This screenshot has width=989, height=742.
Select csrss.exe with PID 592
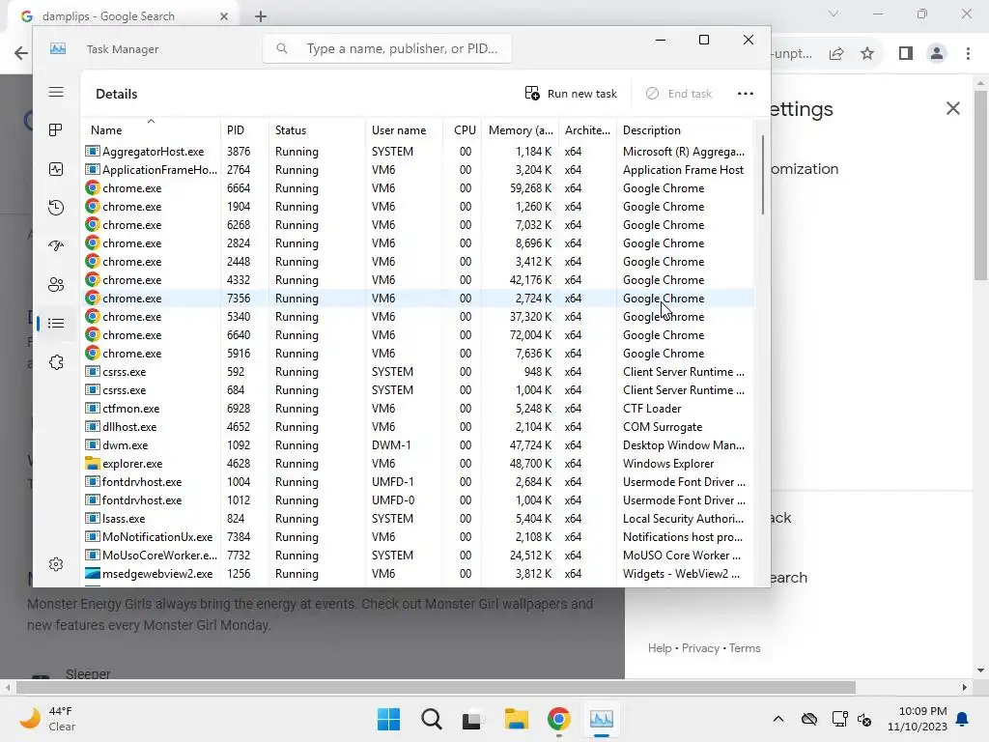pyautogui.click(x=417, y=372)
